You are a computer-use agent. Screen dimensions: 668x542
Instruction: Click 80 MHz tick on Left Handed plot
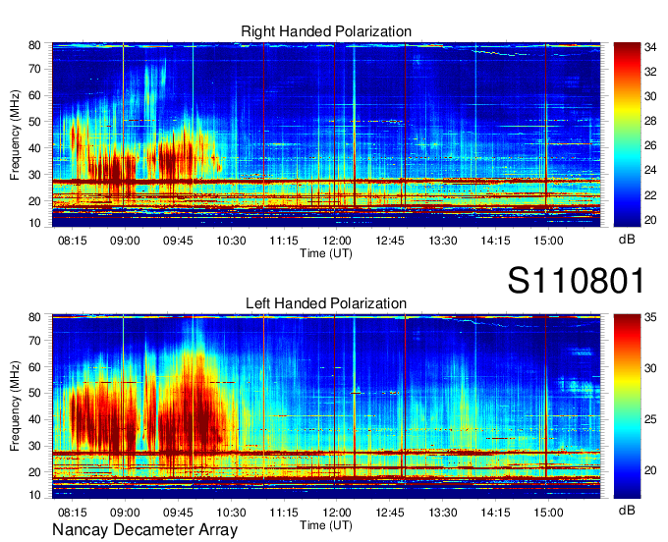point(34,317)
